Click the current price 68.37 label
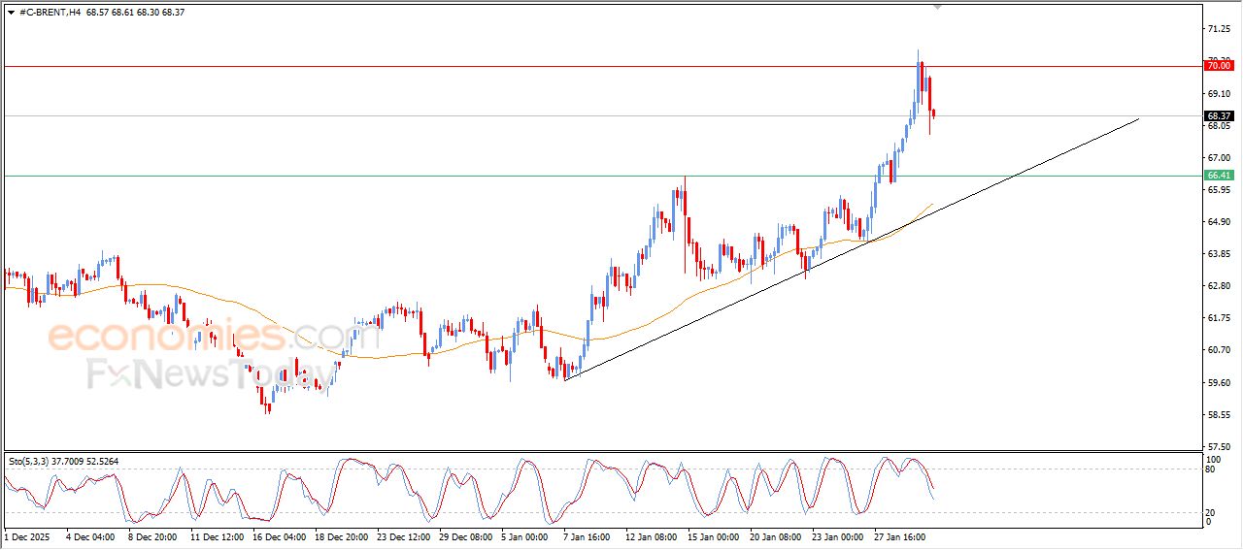The width and height of the screenshot is (1243, 550). (1218, 115)
